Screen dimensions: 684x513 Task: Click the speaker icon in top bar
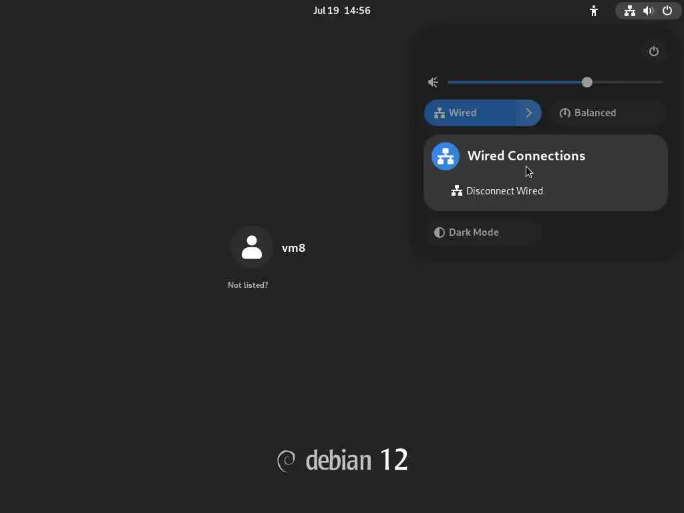(648, 11)
